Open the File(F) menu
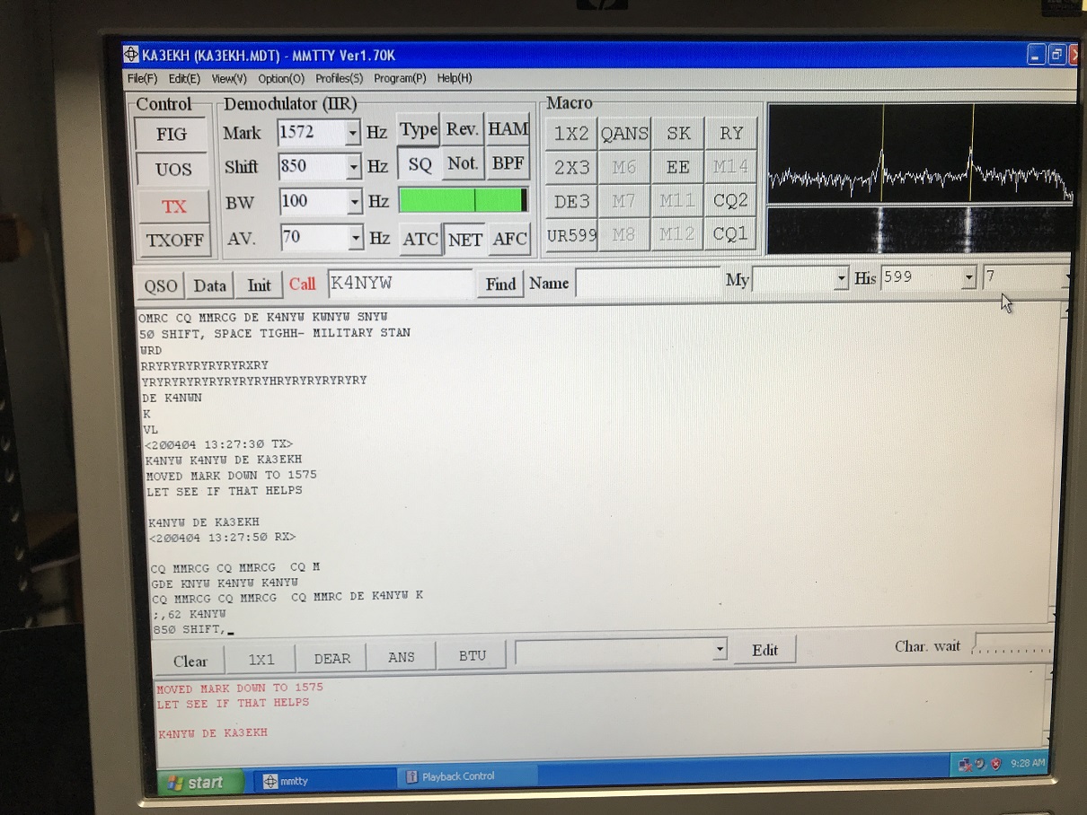The height and width of the screenshot is (815, 1087). pyautogui.click(x=142, y=79)
